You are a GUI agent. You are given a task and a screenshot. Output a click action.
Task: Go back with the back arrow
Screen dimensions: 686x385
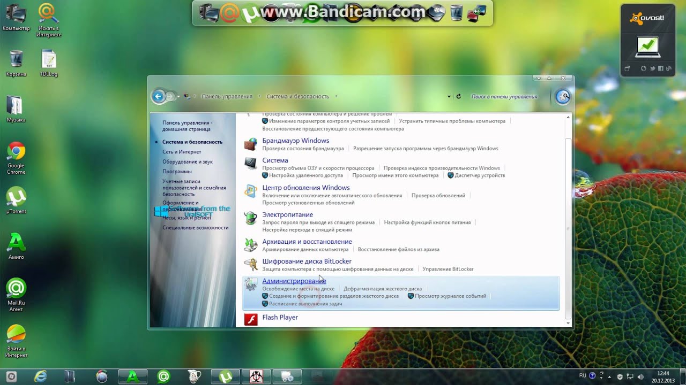pos(158,97)
